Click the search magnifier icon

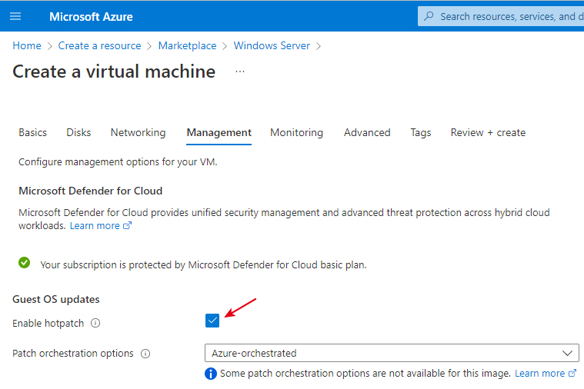[429, 16]
